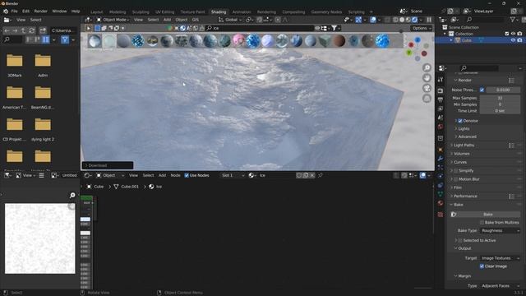Open the File menu

(x=15, y=11)
